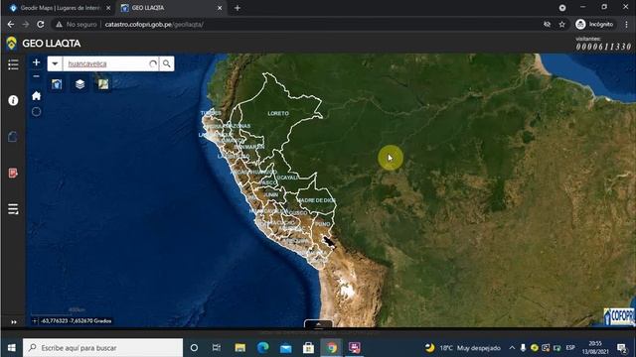The image size is (636, 357).
Task: Reload the current page
Action: coord(41,24)
